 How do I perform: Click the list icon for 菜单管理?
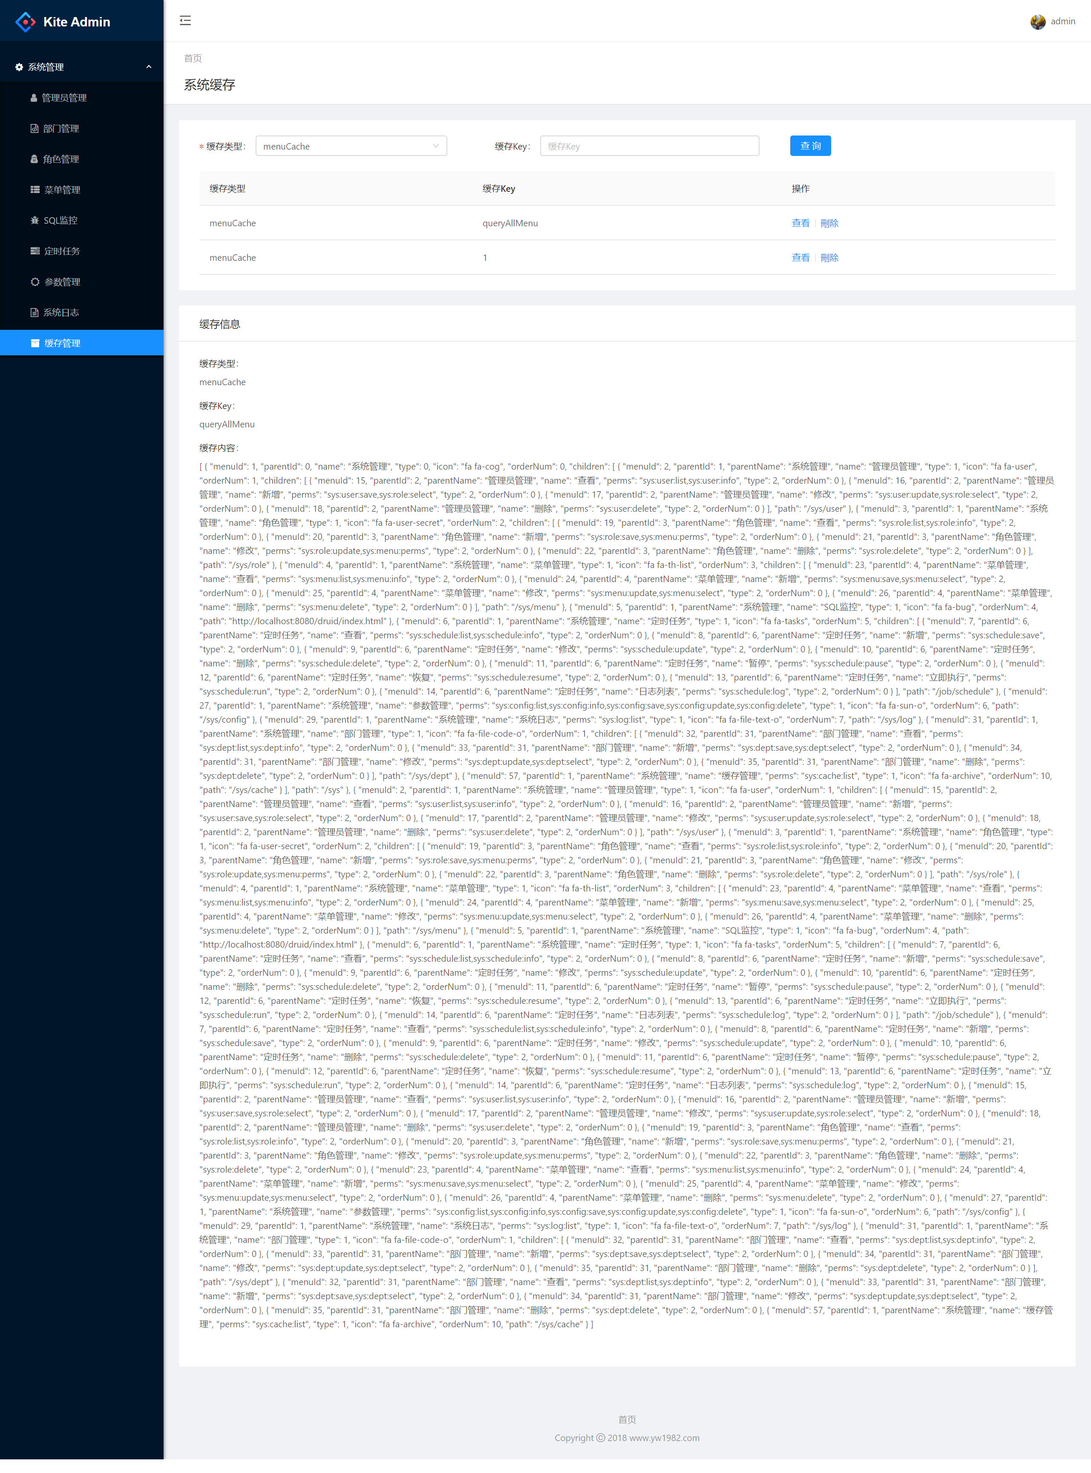[x=35, y=190]
